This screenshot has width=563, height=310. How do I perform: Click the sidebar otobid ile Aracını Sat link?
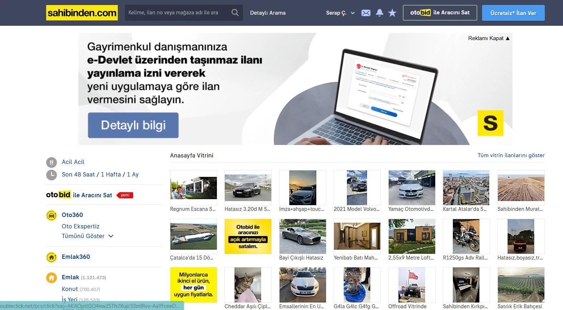tap(92, 195)
